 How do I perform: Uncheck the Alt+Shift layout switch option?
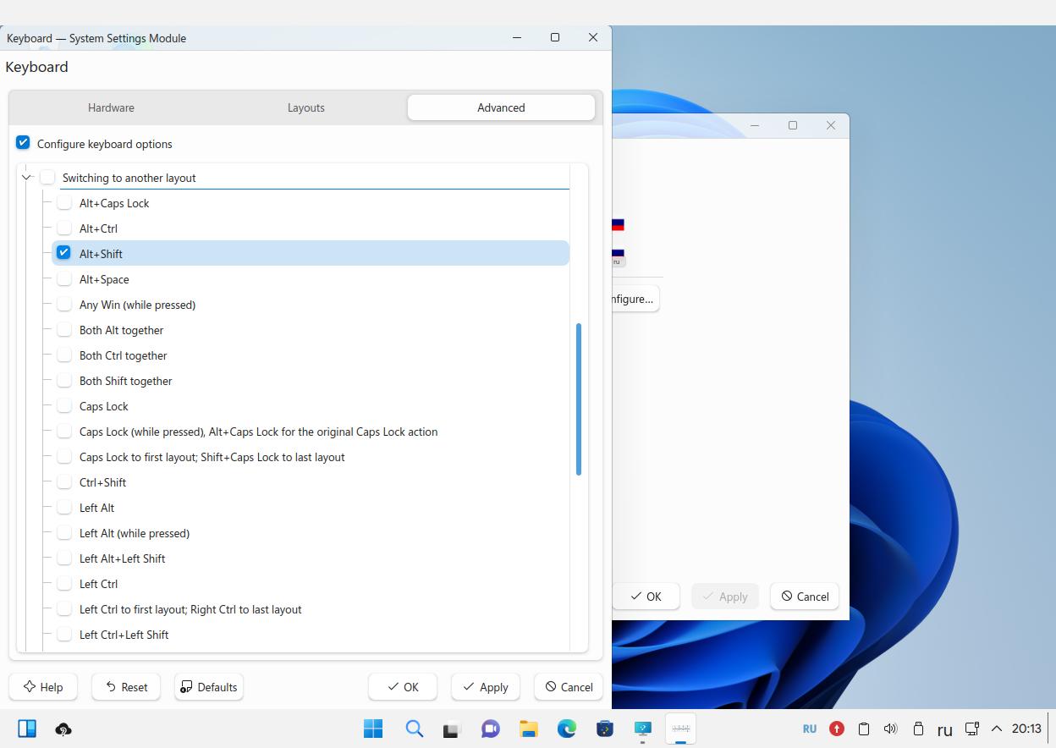click(64, 253)
